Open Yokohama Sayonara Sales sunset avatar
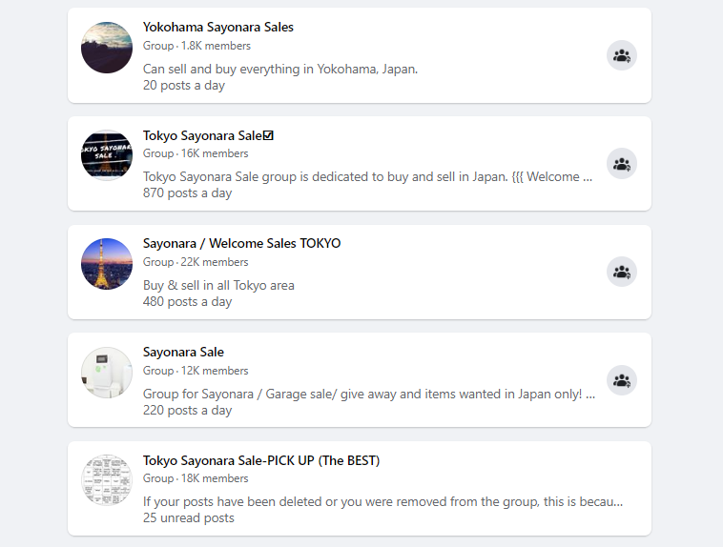 (x=107, y=48)
